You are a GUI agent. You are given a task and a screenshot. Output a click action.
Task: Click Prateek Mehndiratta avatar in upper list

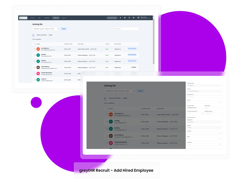point(38,74)
